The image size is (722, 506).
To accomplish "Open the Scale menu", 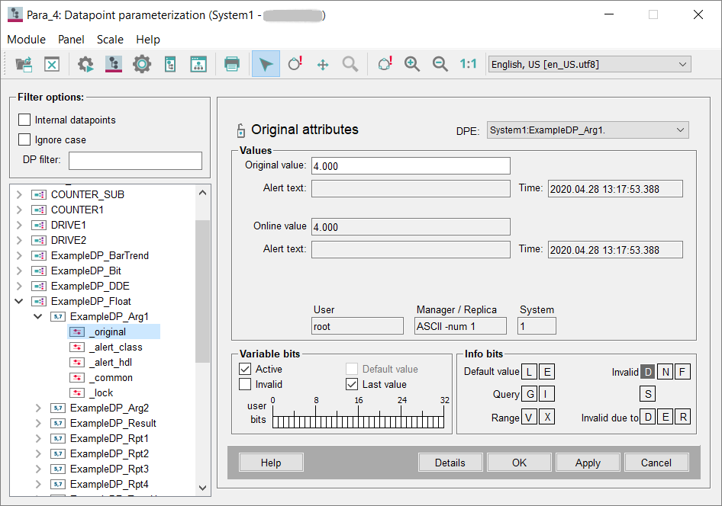I will point(110,40).
